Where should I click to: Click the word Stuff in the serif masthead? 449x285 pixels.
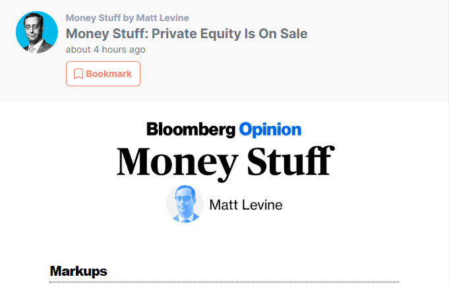291,161
